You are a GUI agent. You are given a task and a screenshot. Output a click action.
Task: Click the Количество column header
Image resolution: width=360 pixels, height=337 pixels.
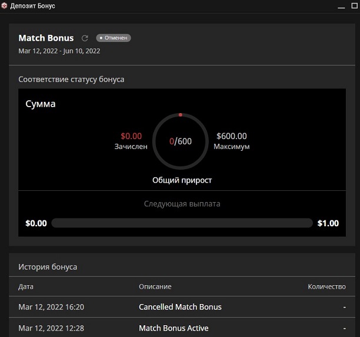point(326,287)
